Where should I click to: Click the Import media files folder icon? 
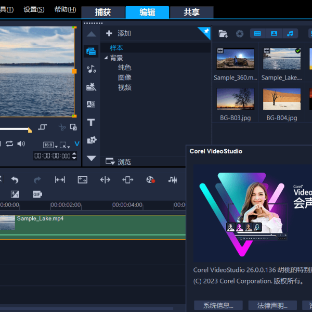223,34
